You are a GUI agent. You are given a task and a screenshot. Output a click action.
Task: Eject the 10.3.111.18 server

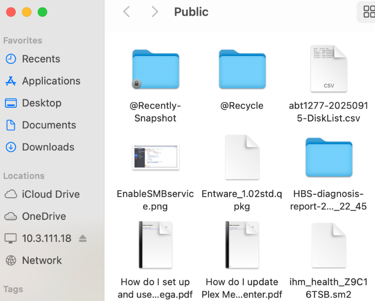click(83, 239)
